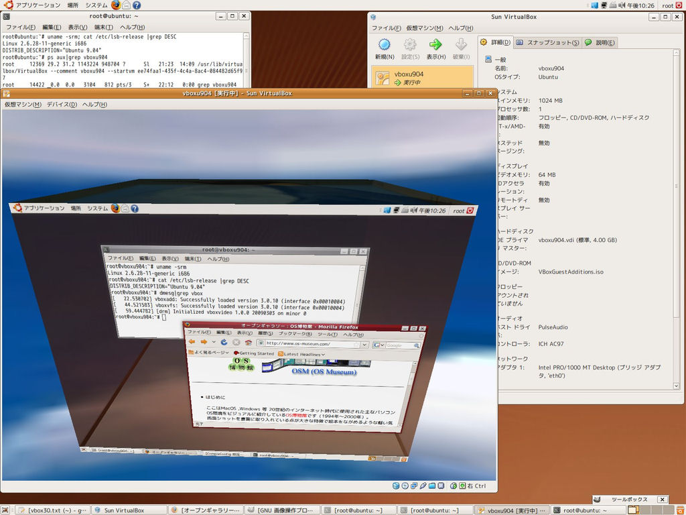Viewport: 686px width, 515px height.
Task: Open ヘルプ(H) menu in Sun VirtualBox manager
Action: click(x=461, y=28)
